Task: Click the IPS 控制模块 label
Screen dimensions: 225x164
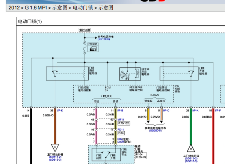Action: (177, 89)
